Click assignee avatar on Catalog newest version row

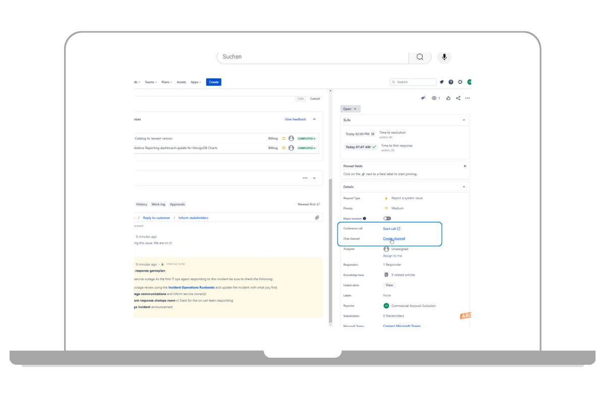click(291, 138)
